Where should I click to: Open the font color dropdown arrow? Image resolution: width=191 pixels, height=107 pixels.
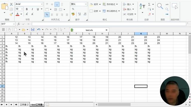coord(21,14)
